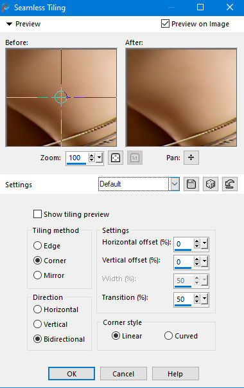Select the Mirror tiling method
244x388 pixels.
pos(37,275)
